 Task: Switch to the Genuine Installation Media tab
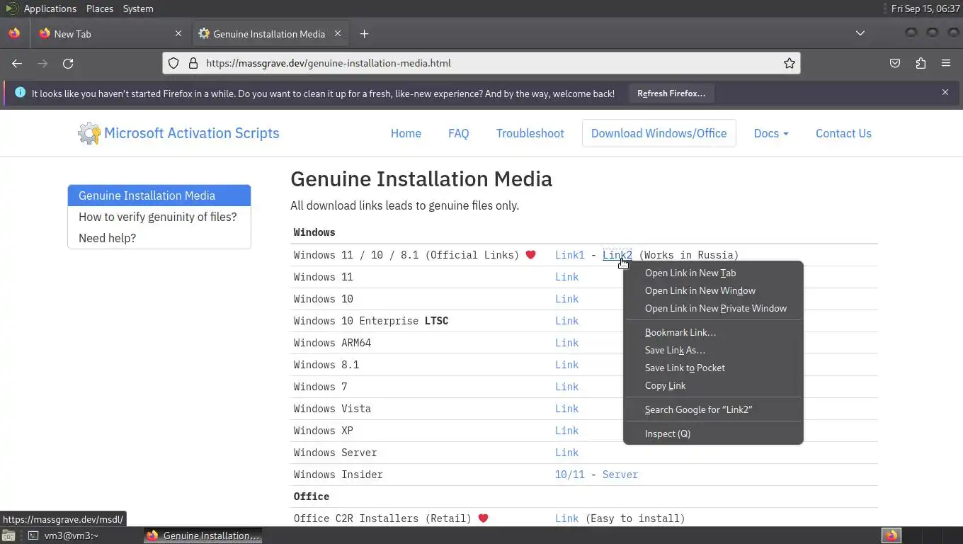tap(269, 33)
